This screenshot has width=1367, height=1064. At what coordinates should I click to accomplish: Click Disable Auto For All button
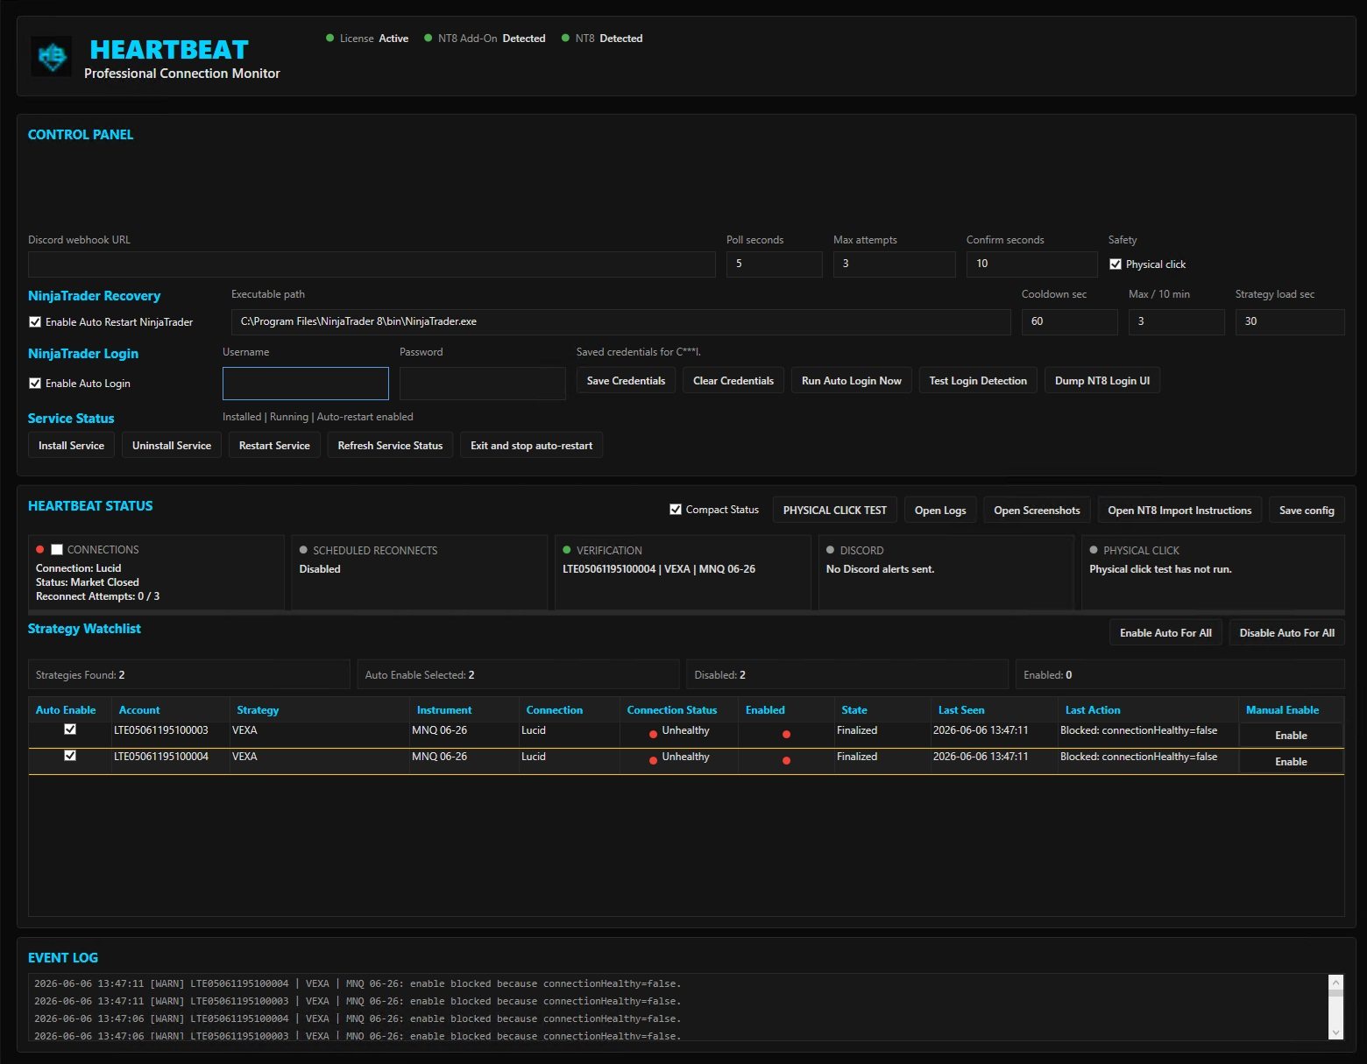tap(1287, 633)
